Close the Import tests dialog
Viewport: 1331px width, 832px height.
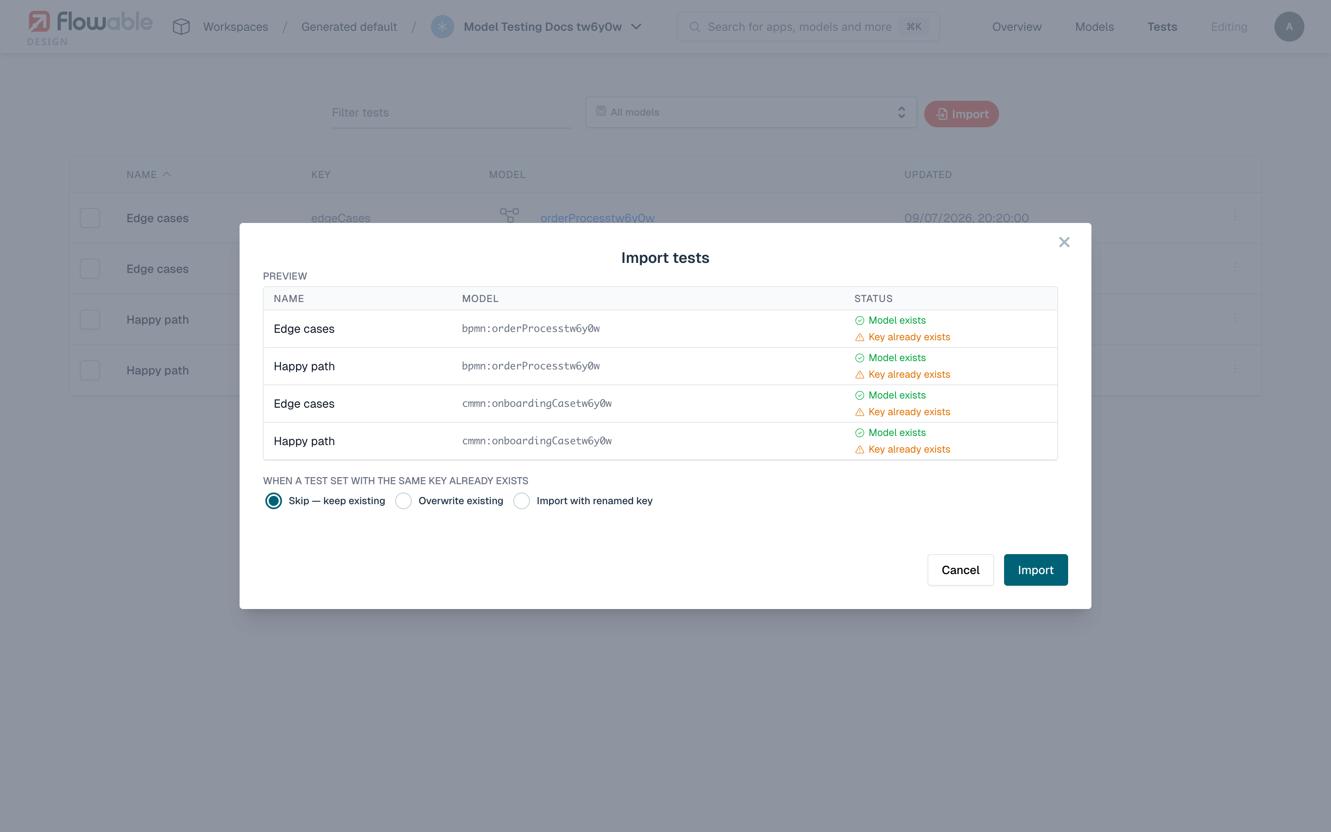pyautogui.click(x=1064, y=242)
